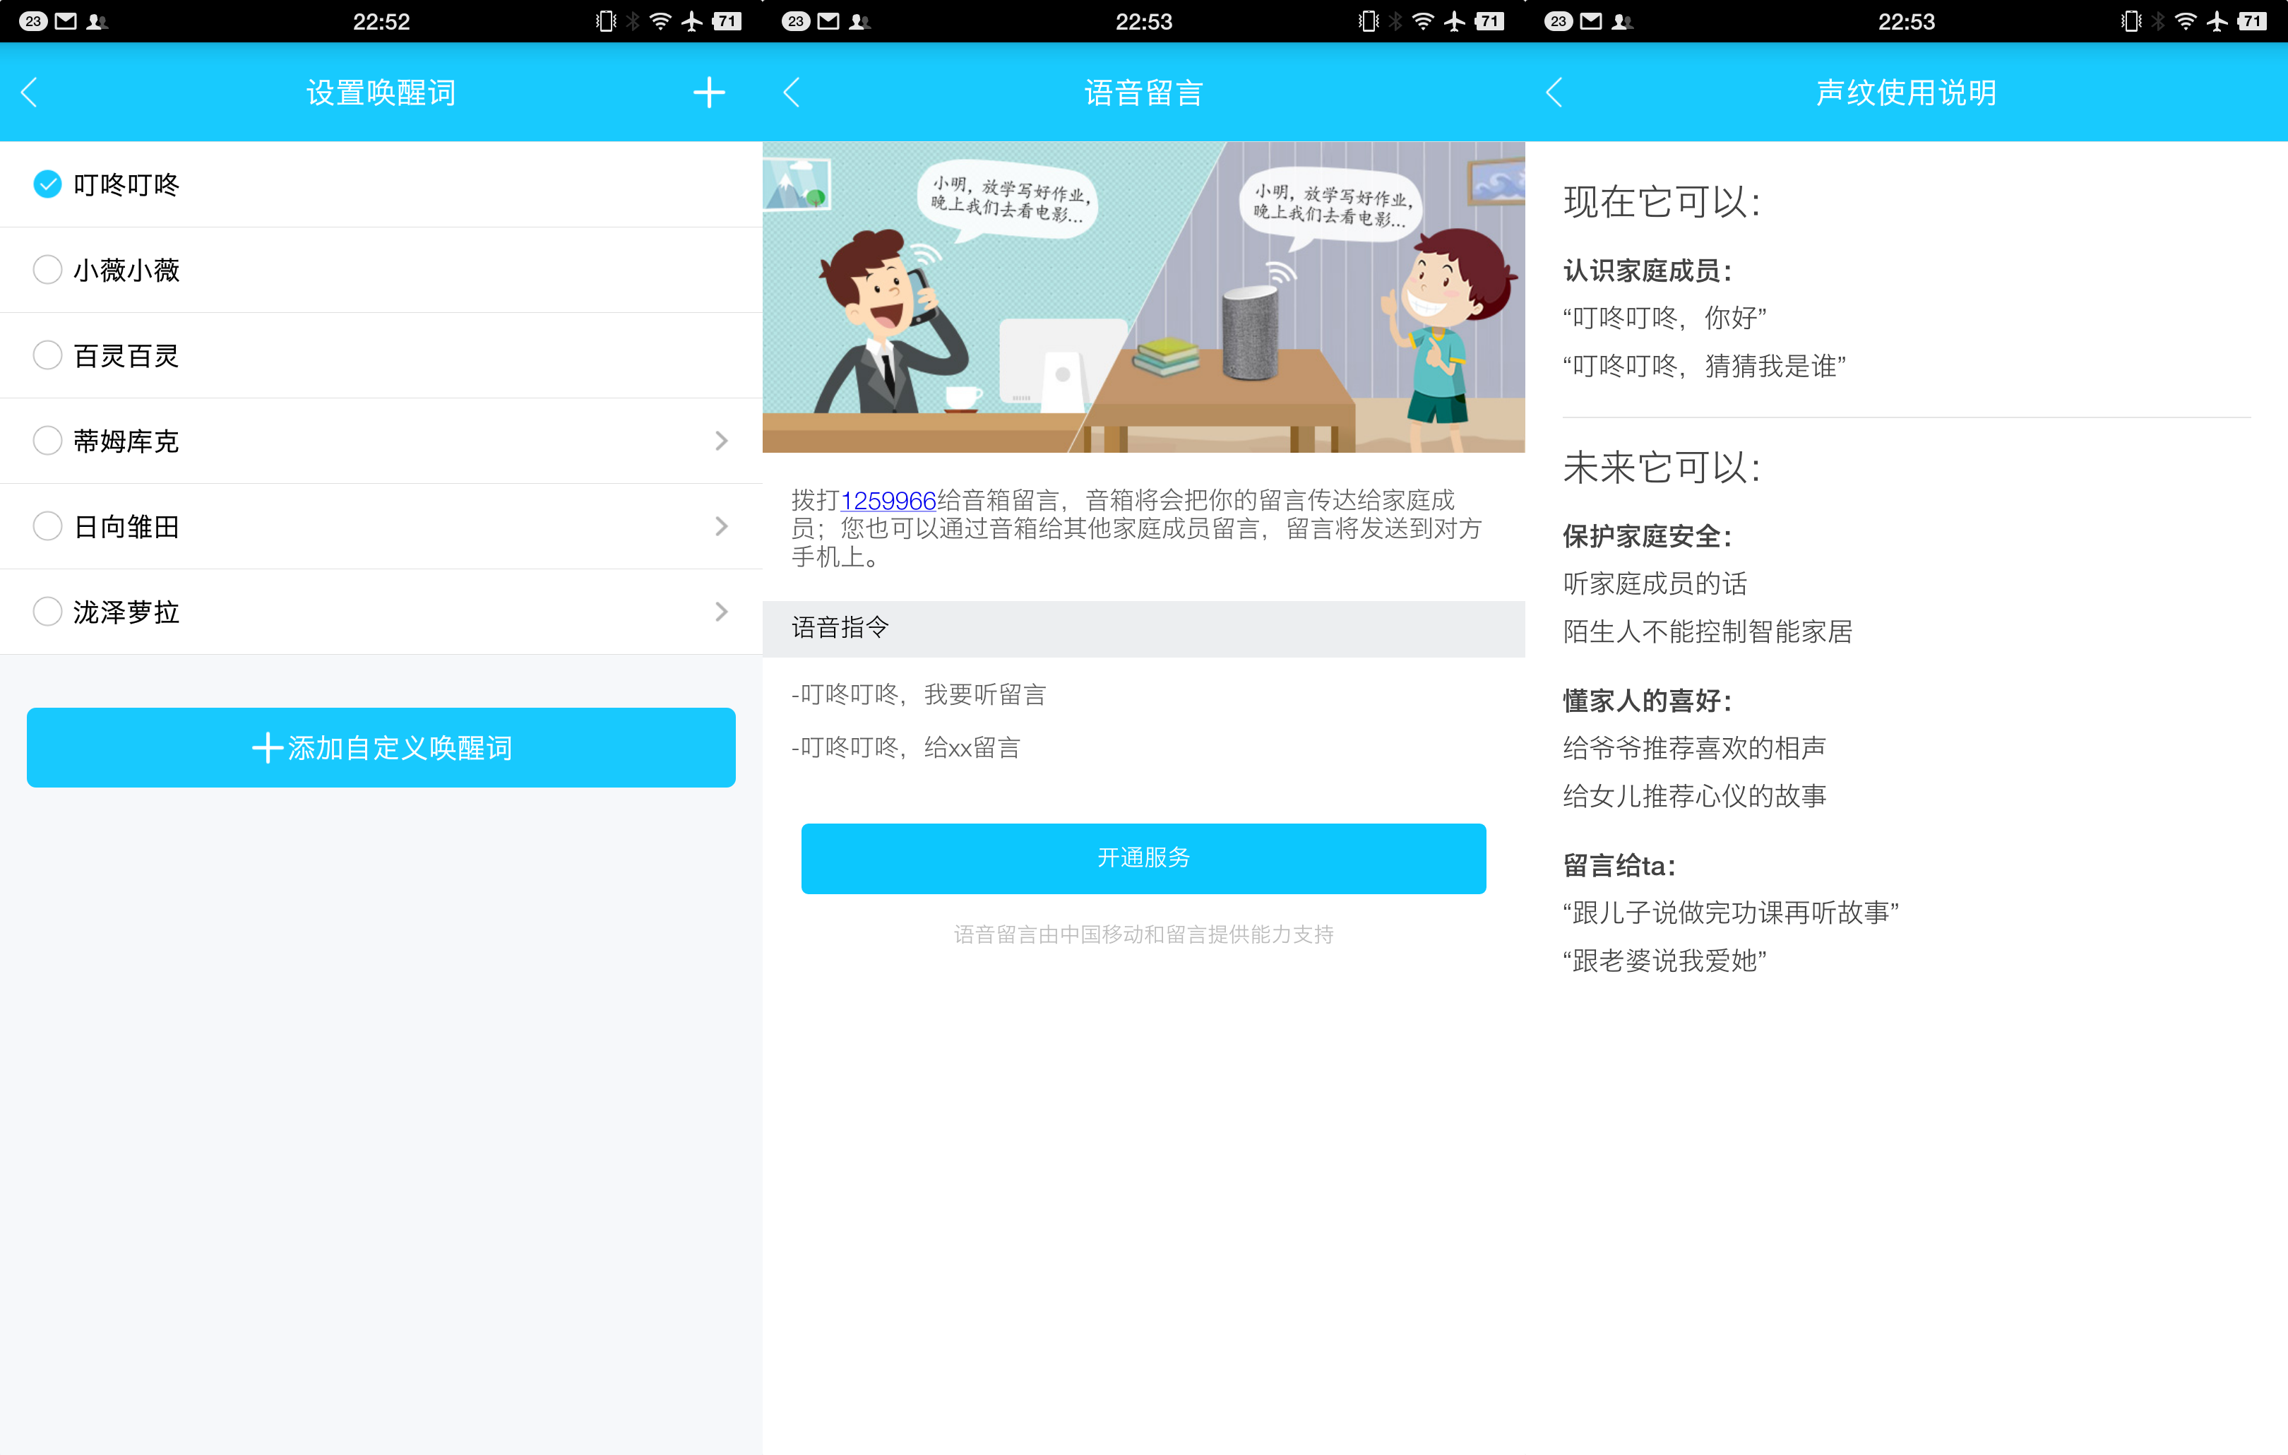Tap the voice message illustration banner
This screenshot has width=2288, height=1455.
pyautogui.click(x=1143, y=297)
